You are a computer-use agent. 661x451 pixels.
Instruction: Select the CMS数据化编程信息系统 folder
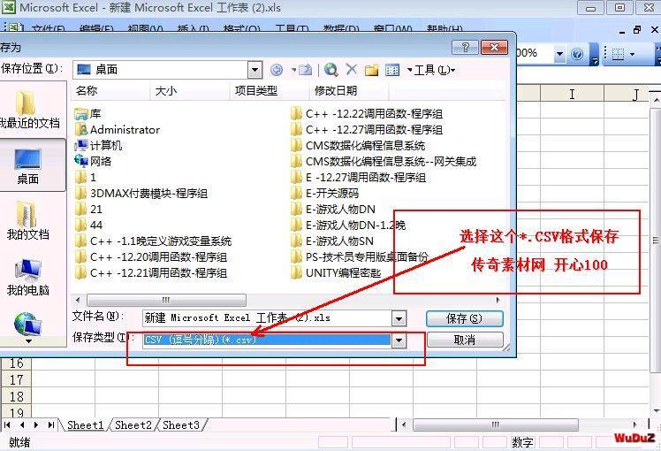[x=358, y=146]
